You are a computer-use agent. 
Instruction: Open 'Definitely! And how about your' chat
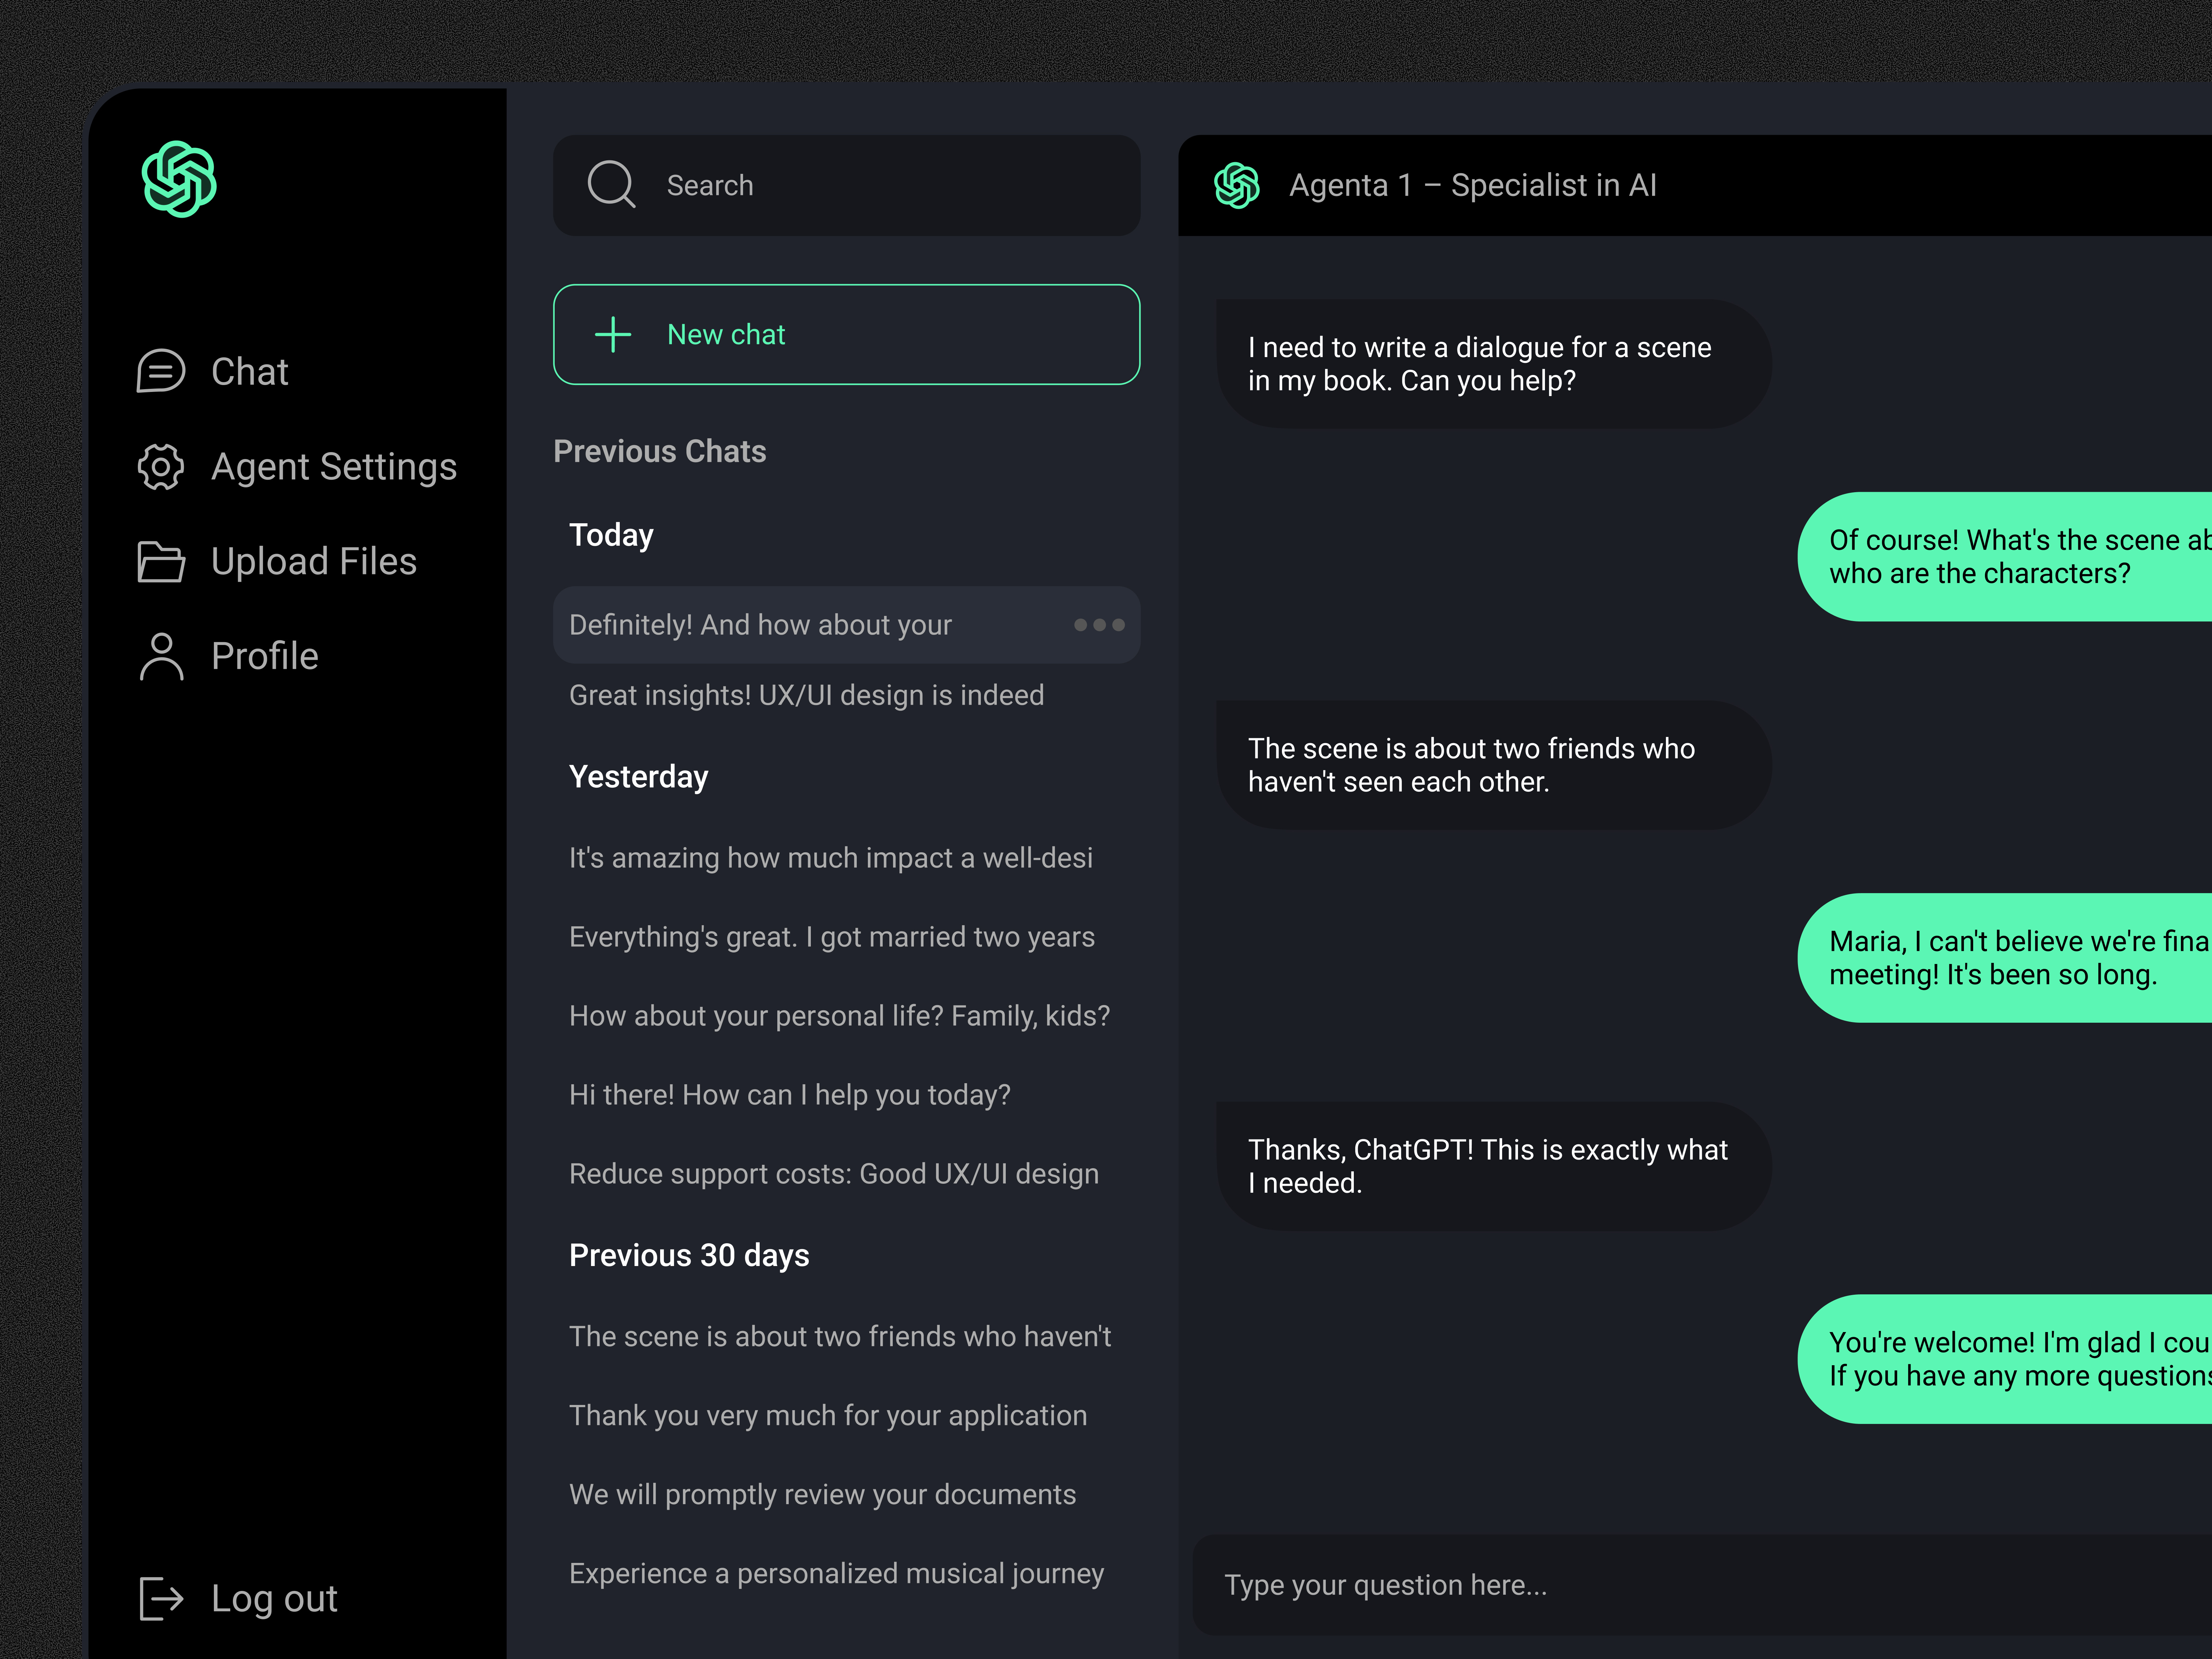point(847,625)
